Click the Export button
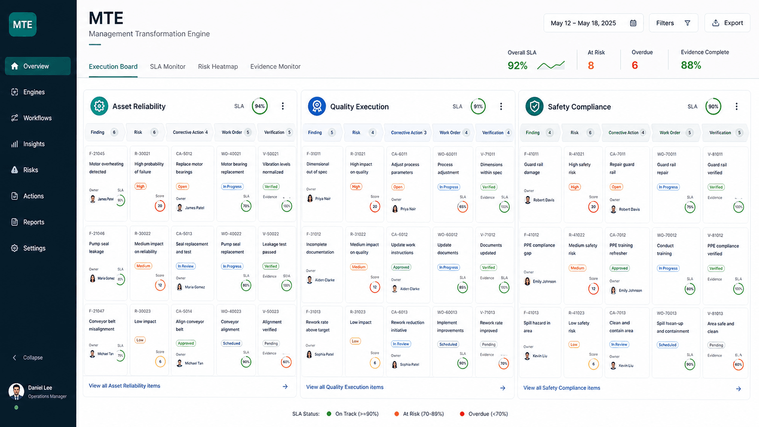Screen dimensions: 759x427 pos(727,23)
